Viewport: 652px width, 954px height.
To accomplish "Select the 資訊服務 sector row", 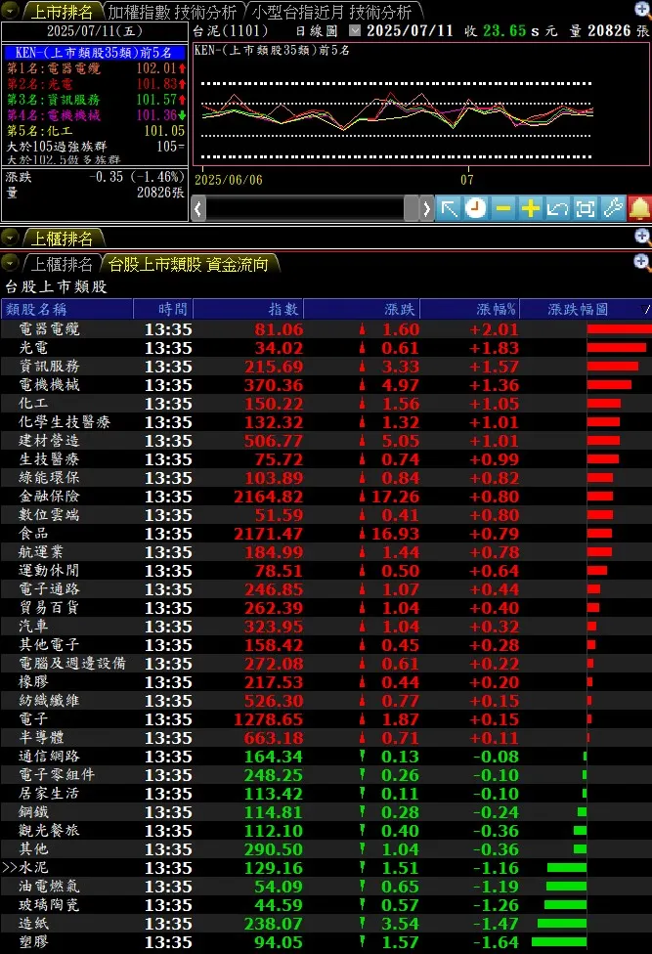I will click(x=326, y=367).
